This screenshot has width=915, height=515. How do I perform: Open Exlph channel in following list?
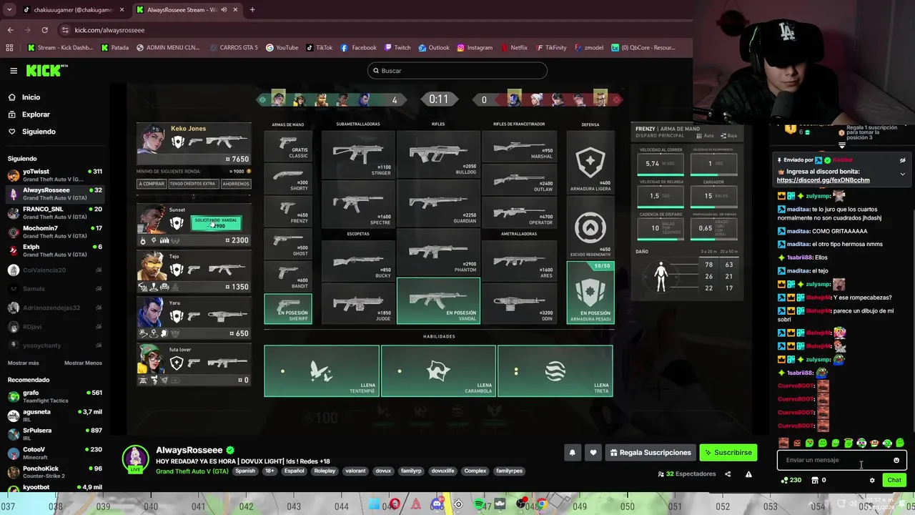pyautogui.click(x=54, y=250)
